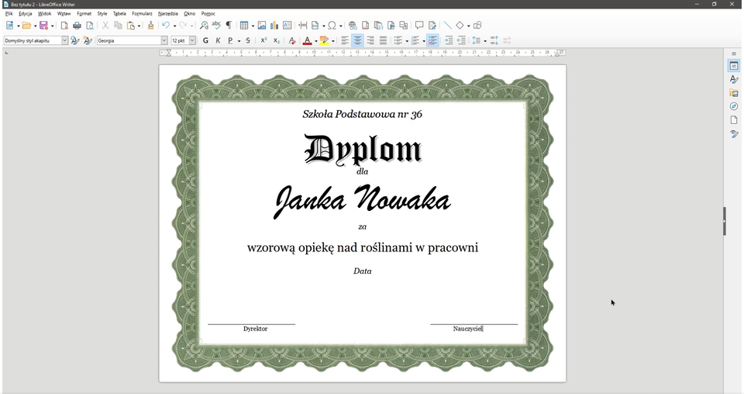Image resolution: width=744 pixels, height=394 pixels.
Task: Toggle formatting marks (pilcrow) display
Action: click(x=229, y=26)
